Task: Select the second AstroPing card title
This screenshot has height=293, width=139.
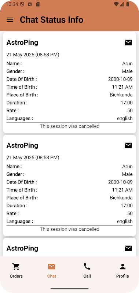Action: coord(22,145)
